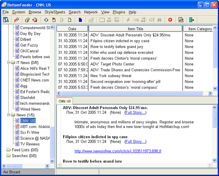Open the newsisfree.com URL link
This screenshot has width=219, height=176.
pos(118,151)
